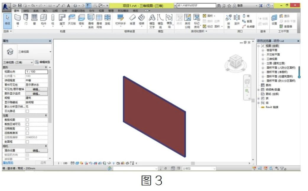Click 编辑 button for 可见性/图形替换

point(36,89)
